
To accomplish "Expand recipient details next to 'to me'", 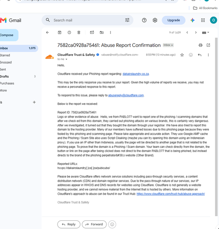I will (x=66, y=59).
